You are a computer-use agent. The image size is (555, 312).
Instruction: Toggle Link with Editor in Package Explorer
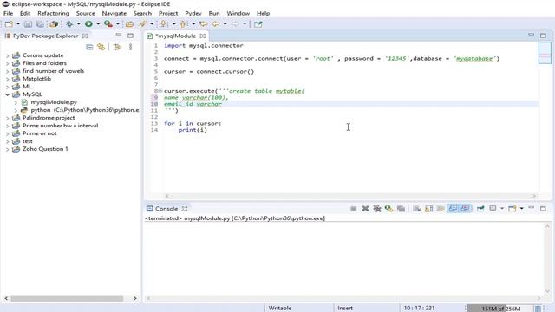point(101,47)
